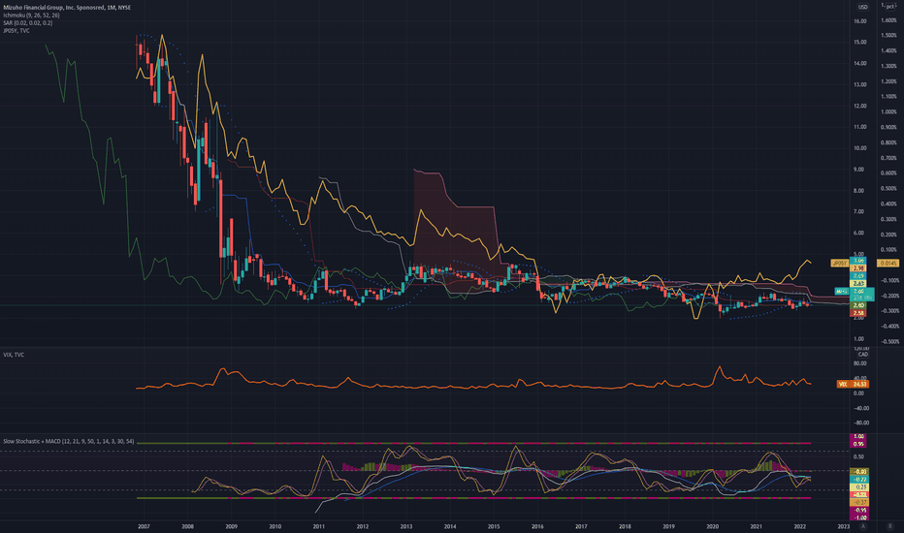Click the yellow JP05Y price label tag
This screenshot has width=904, height=533.
point(839,263)
